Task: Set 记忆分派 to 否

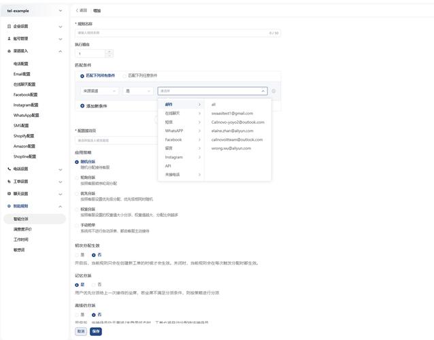Action: [94, 285]
